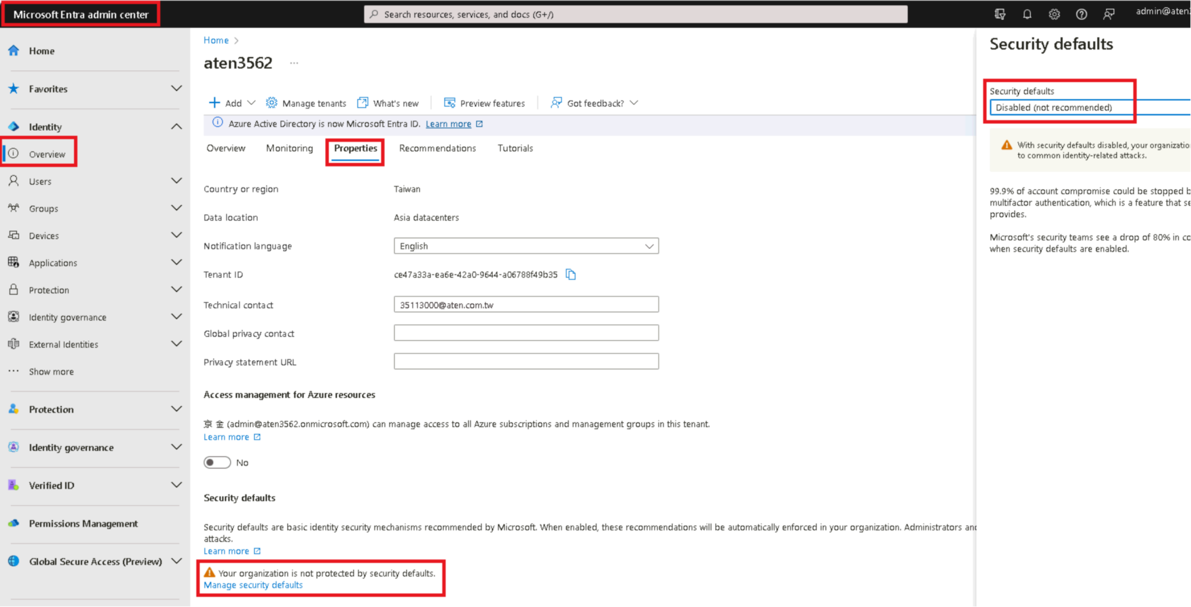Click the Show more menu entry
The height and width of the screenshot is (607, 1191).
(51, 372)
